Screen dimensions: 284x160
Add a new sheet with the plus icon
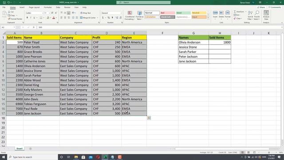[31, 148]
